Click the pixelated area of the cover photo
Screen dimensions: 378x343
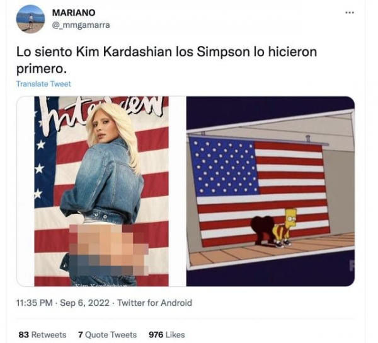109,250
